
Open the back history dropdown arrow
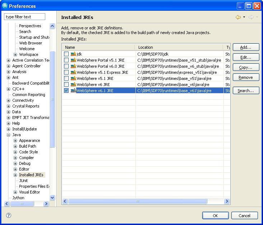(x=244, y=17)
